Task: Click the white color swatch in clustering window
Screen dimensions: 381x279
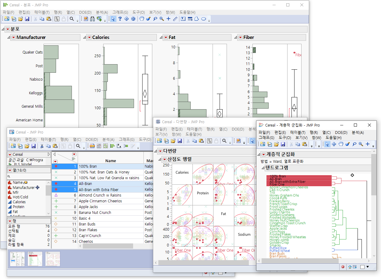Action: coord(362,267)
